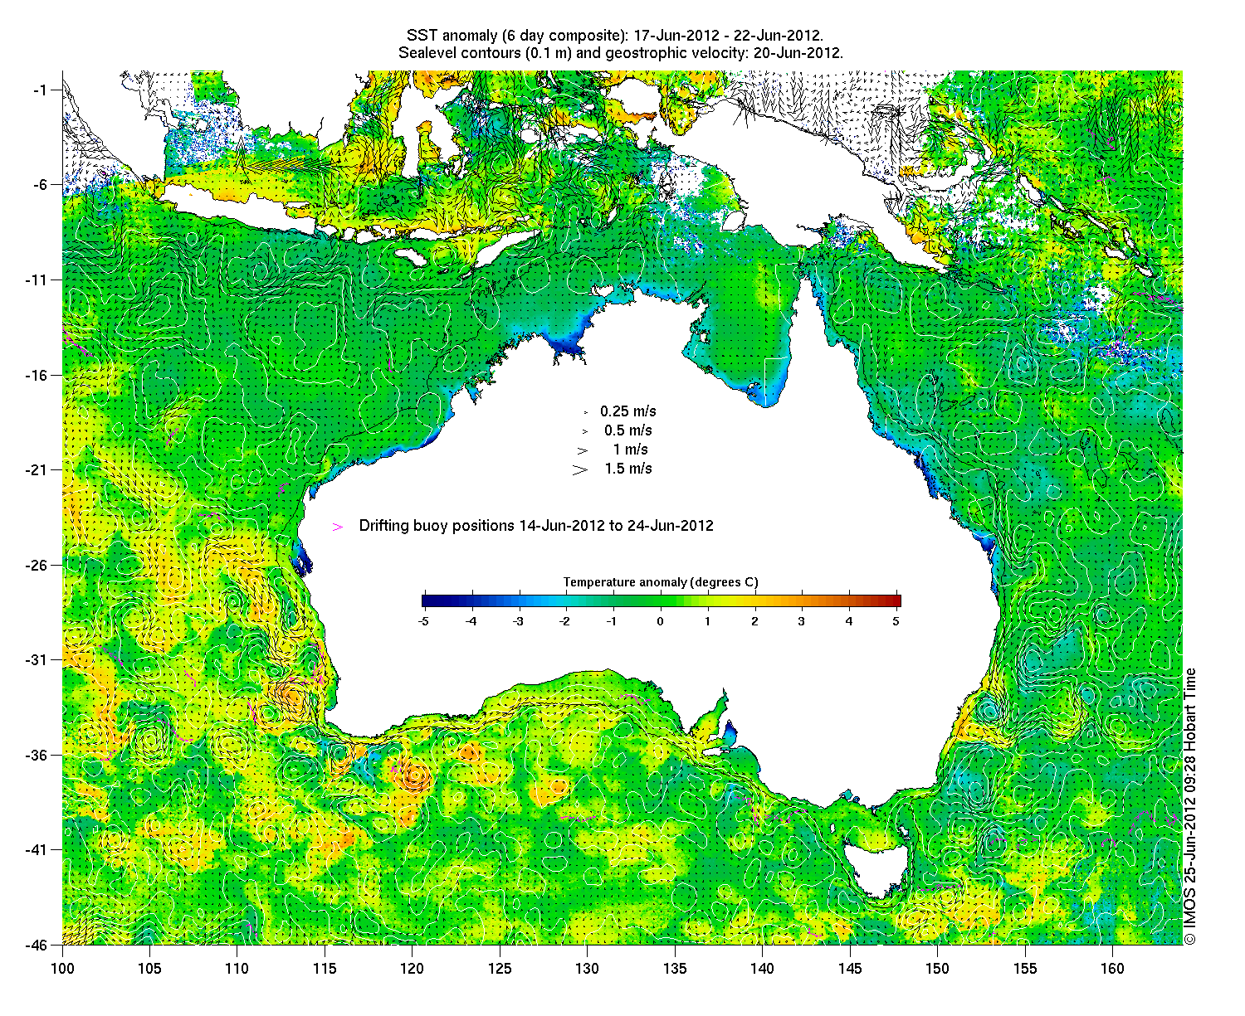Image resolution: width=1245 pixels, height=1016 pixels.
Task: Click the SST anomaly title line
Action: pyautogui.click(x=615, y=36)
